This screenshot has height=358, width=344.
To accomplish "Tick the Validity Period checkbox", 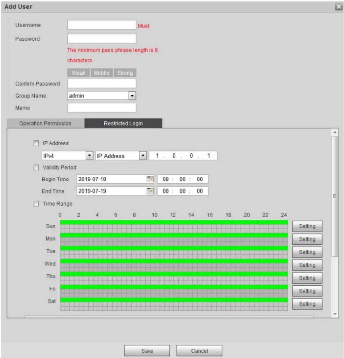I will [36, 167].
